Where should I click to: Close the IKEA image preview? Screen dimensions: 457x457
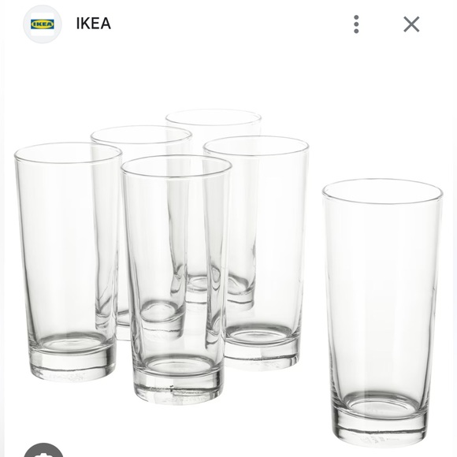click(x=411, y=24)
